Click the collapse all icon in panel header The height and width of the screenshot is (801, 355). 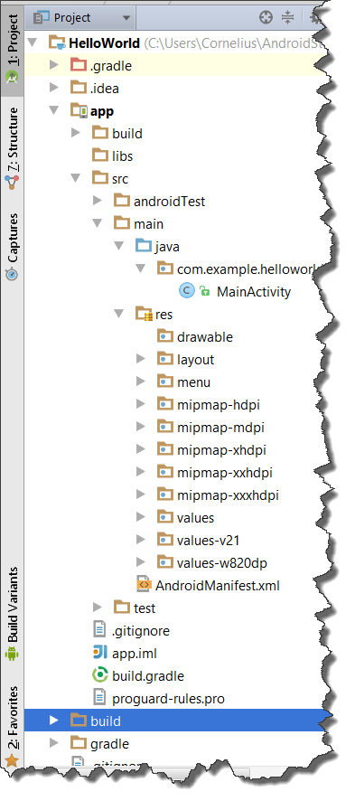click(287, 17)
